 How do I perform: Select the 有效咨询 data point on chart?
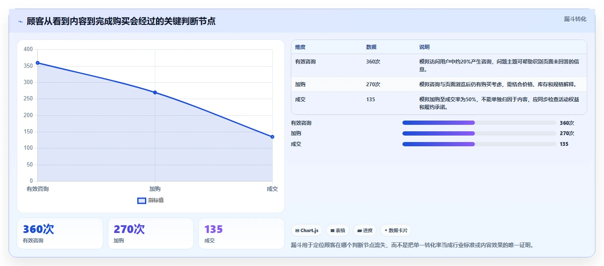[38, 63]
